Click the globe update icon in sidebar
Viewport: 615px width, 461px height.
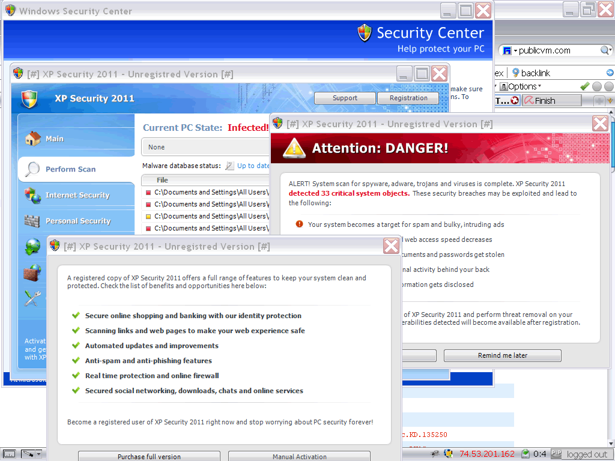(x=32, y=247)
